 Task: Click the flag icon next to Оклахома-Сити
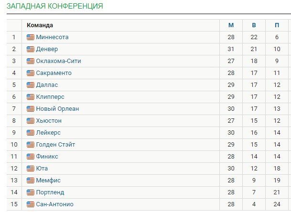pyautogui.click(x=31, y=61)
